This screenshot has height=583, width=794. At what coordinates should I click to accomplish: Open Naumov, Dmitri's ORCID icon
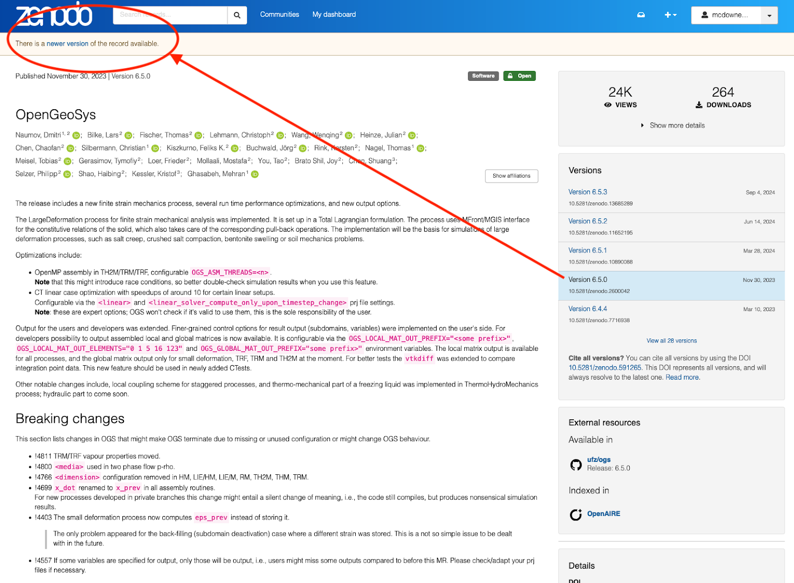tap(76, 135)
